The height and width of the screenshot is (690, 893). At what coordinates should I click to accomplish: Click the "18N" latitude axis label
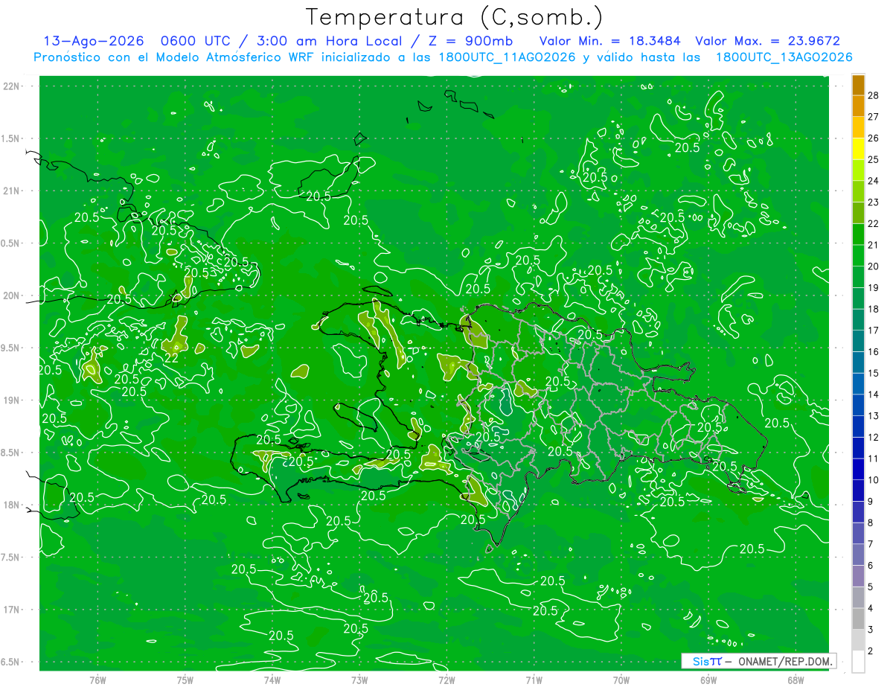pos(12,505)
